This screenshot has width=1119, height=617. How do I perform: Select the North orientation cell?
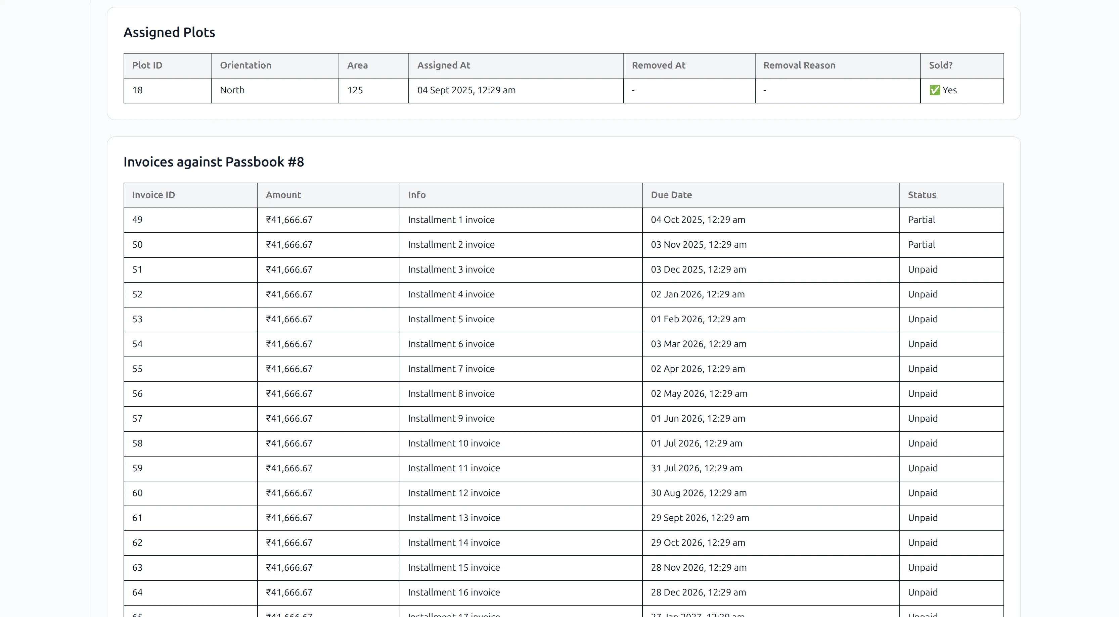tap(232, 90)
